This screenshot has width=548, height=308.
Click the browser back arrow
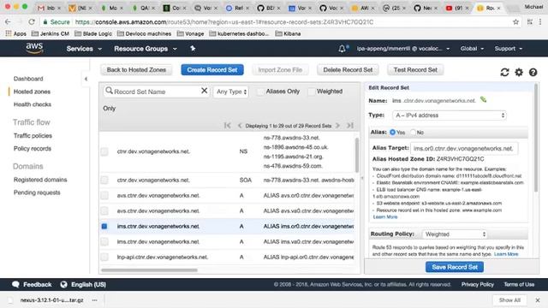(8, 21)
